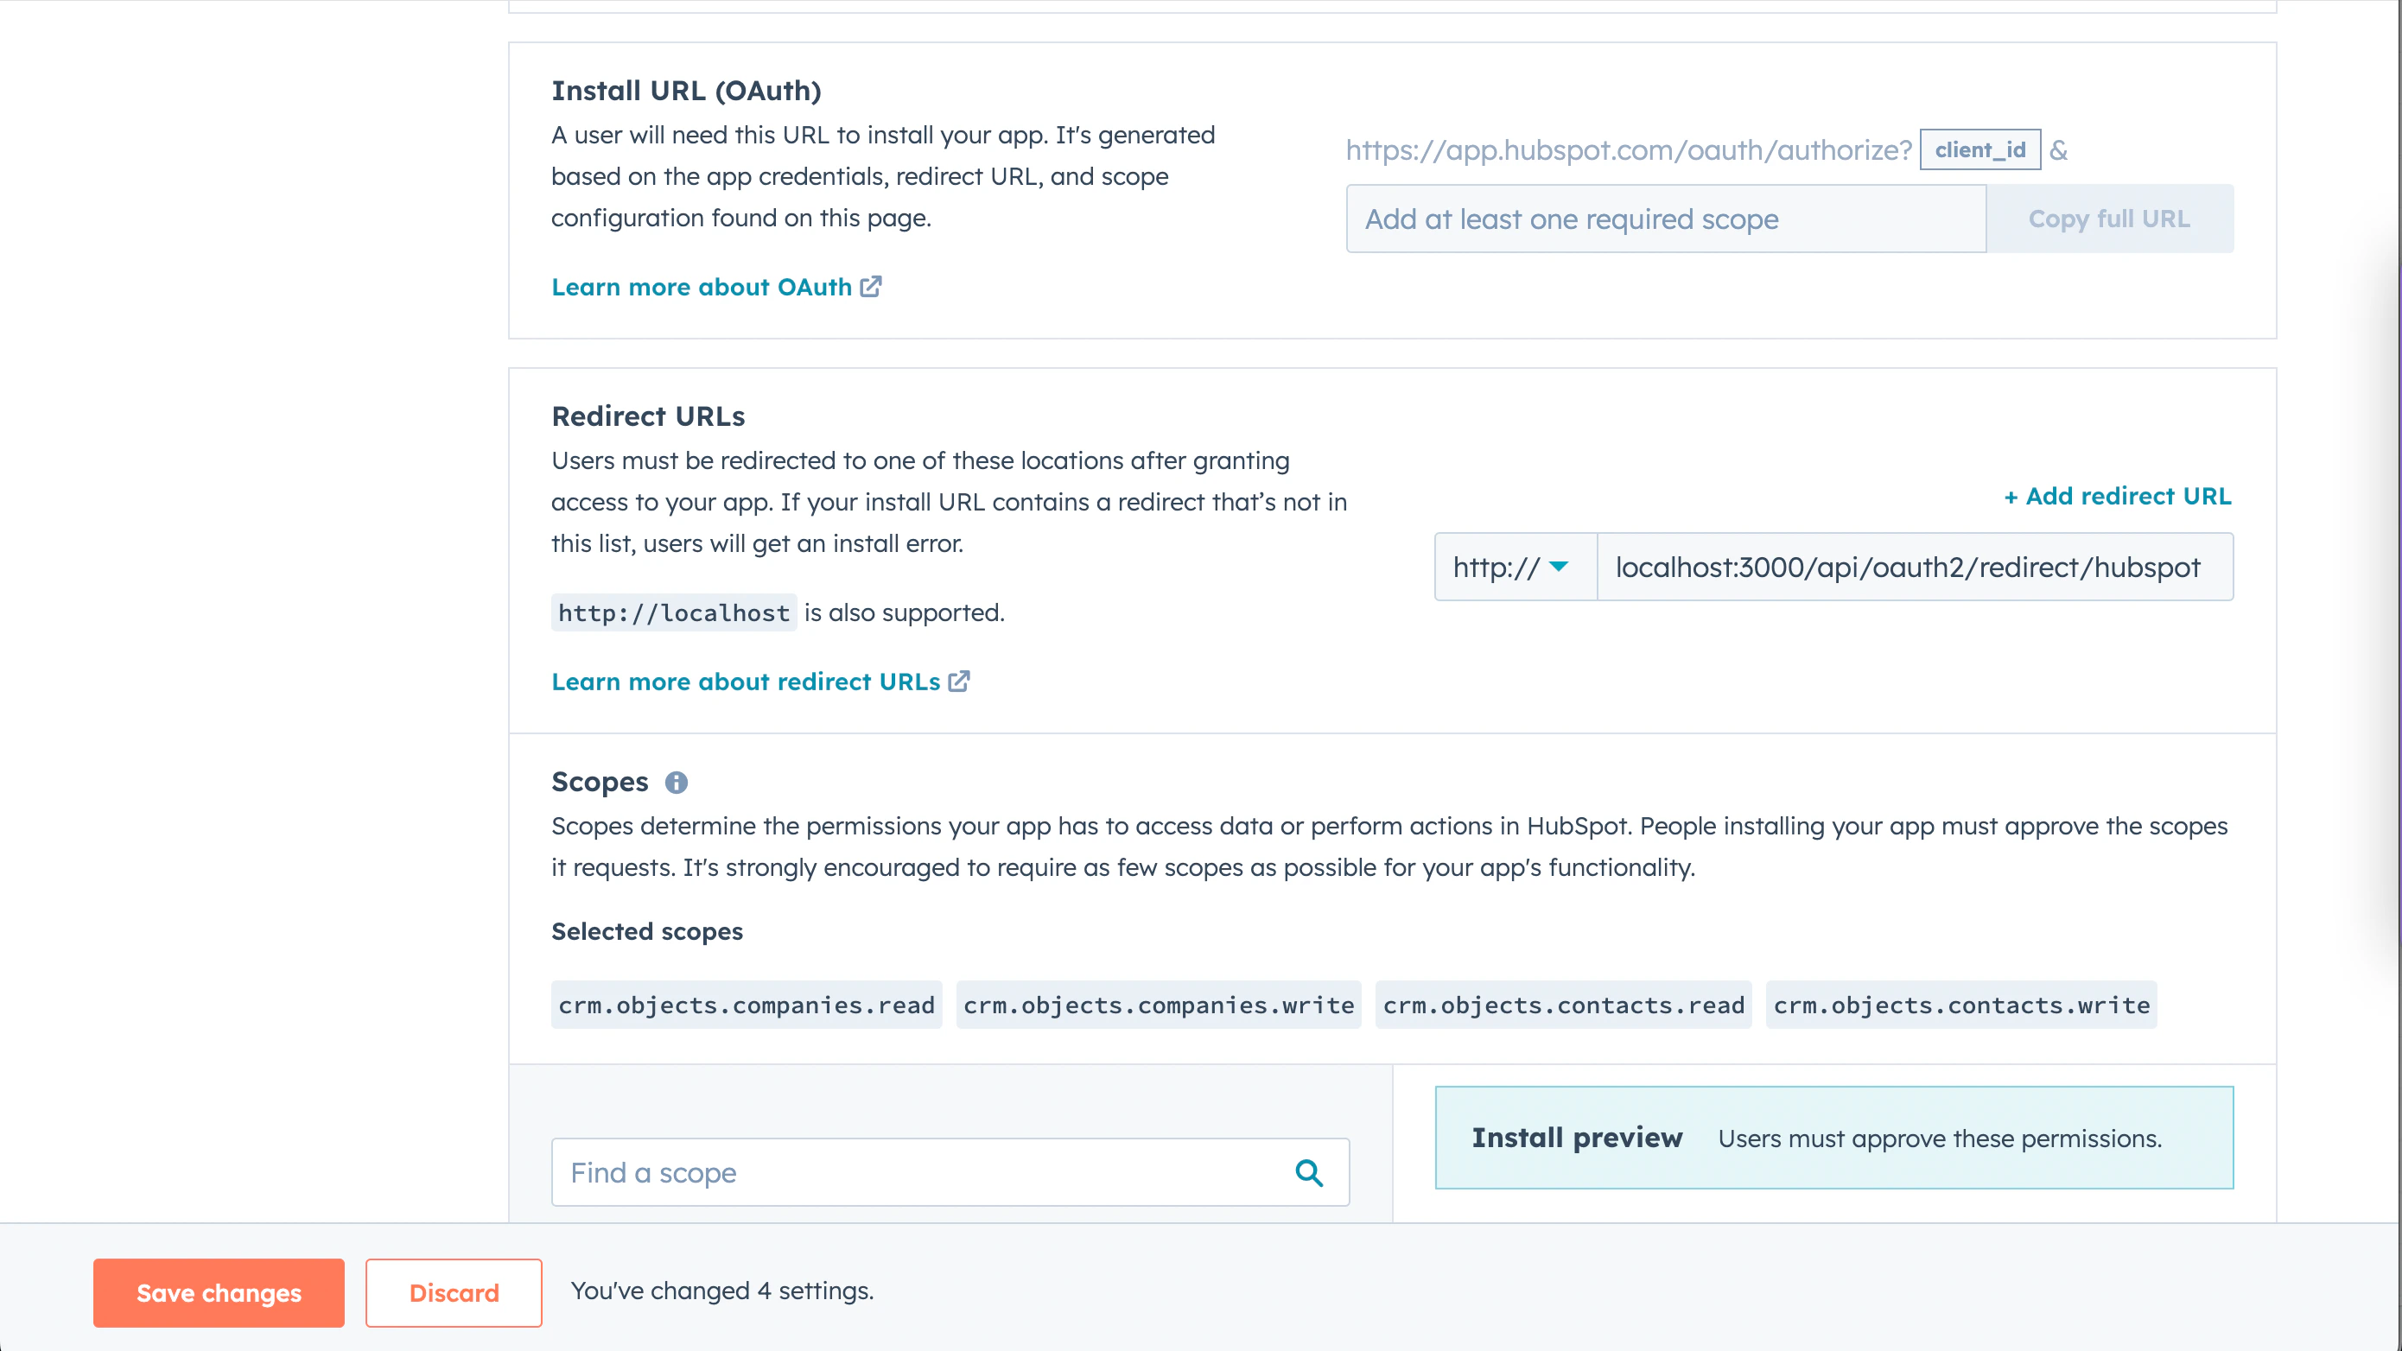Select the crm.objects.contacts.write scope chip
This screenshot has height=1351, width=2402.
point(1961,1005)
